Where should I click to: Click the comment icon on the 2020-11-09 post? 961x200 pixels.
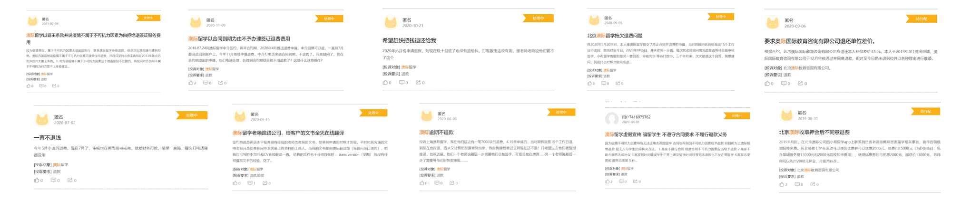(x=206, y=83)
